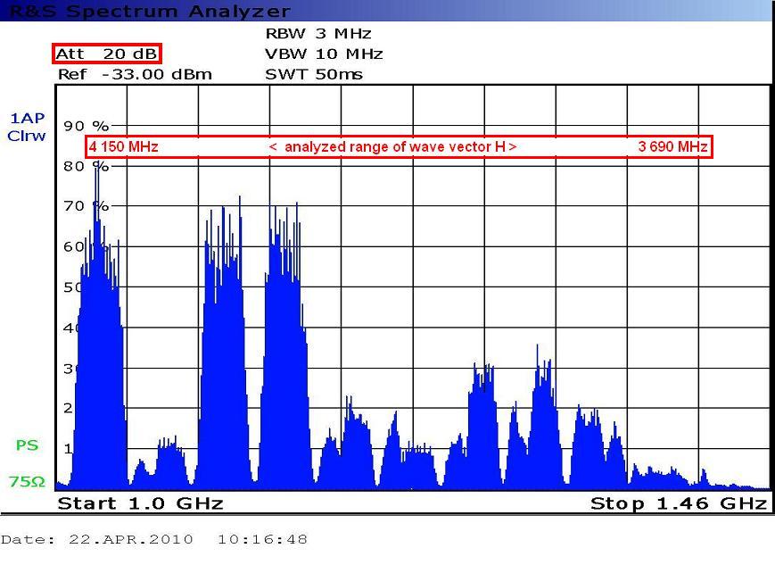Click the RBW 3 MHz setting
Image resolution: width=775 pixels, height=565 pixels.
pyautogui.click(x=317, y=33)
